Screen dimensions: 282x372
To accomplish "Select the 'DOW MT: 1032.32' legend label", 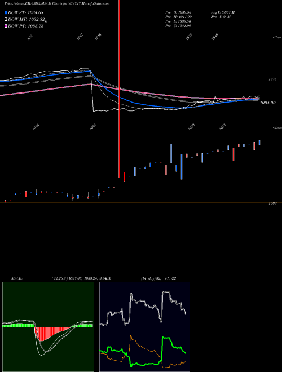I will click(27, 20).
